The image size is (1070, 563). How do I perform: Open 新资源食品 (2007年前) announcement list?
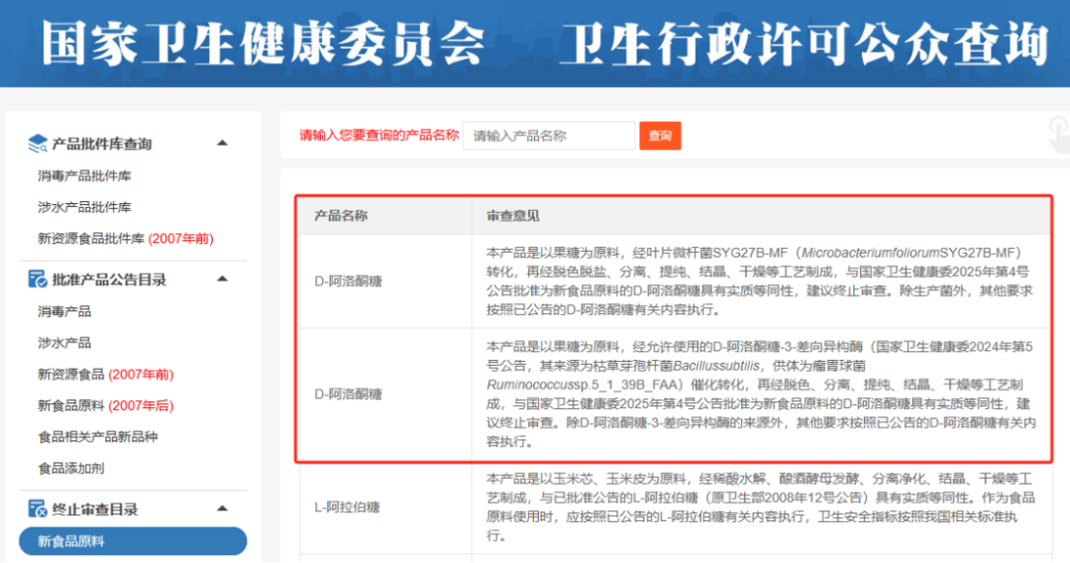point(105,375)
